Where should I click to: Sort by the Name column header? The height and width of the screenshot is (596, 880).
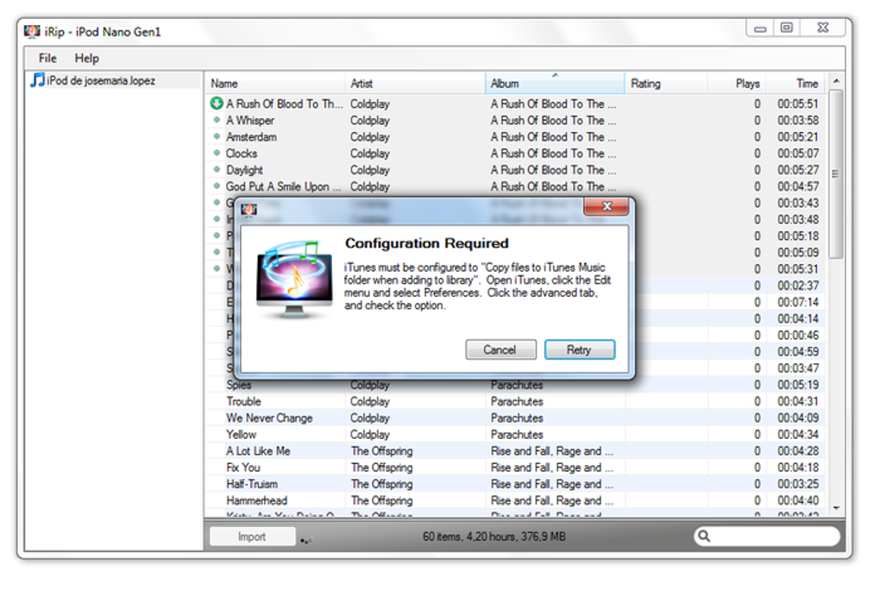point(275,84)
